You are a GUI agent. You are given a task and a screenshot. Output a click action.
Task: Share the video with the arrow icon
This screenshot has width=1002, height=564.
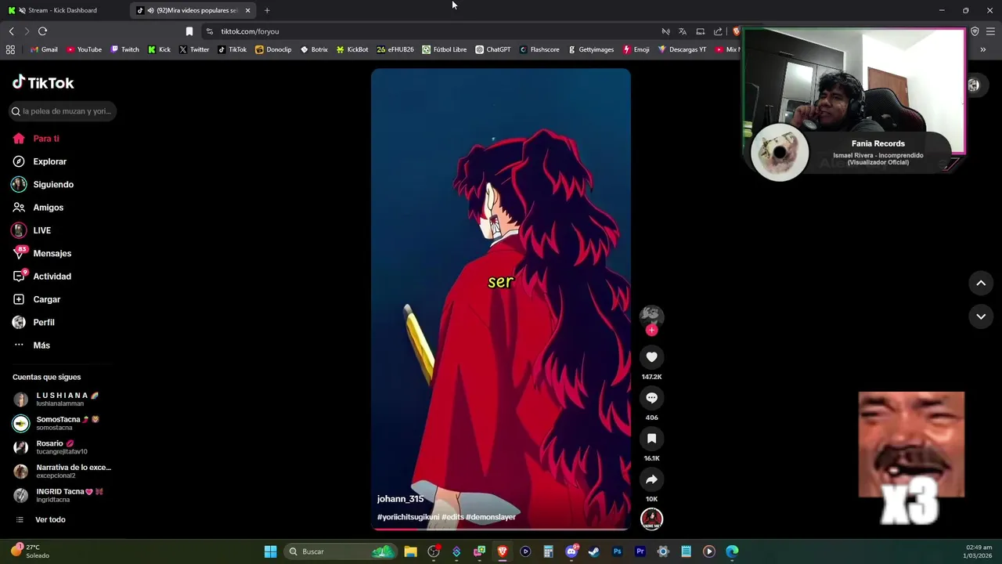click(651, 479)
